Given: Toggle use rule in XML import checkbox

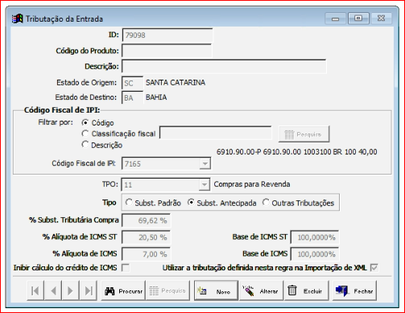Looking at the screenshot, I should pos(374,268).
